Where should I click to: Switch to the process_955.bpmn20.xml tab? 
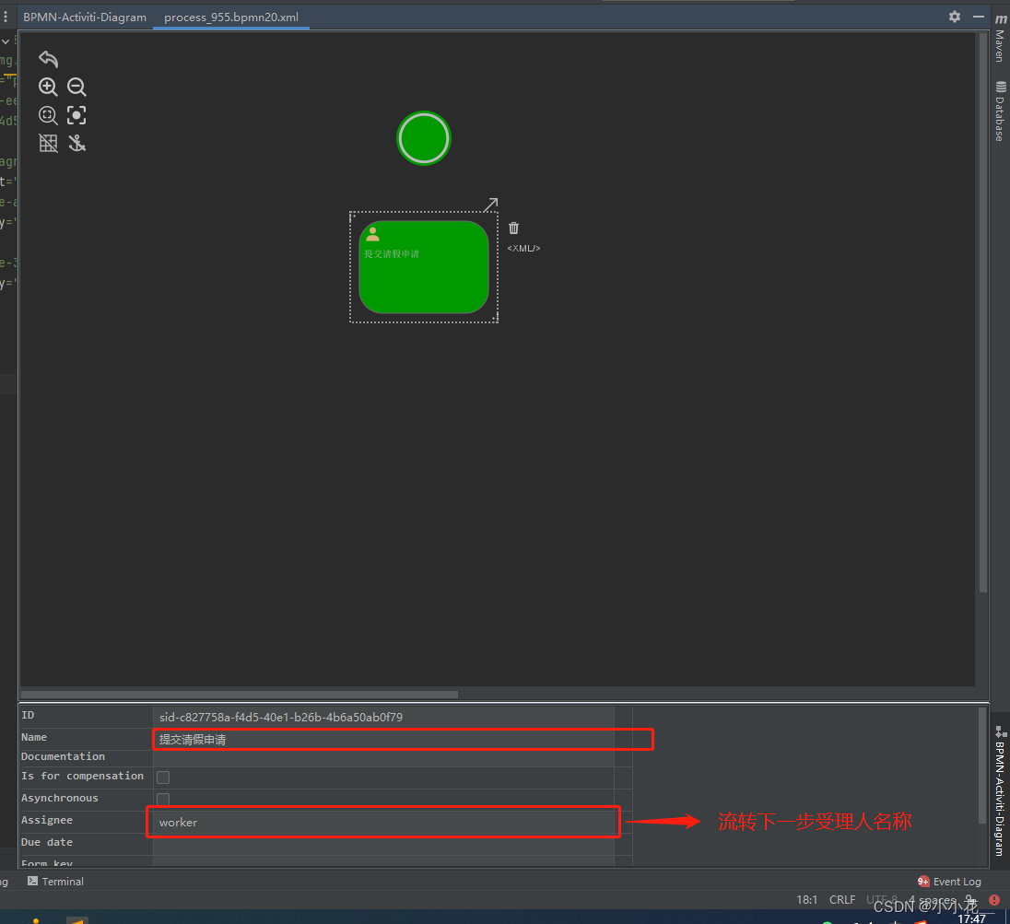click(x=230, y=17)
